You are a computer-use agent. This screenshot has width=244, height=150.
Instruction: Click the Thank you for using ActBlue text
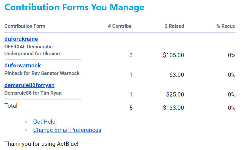(41, 144)
